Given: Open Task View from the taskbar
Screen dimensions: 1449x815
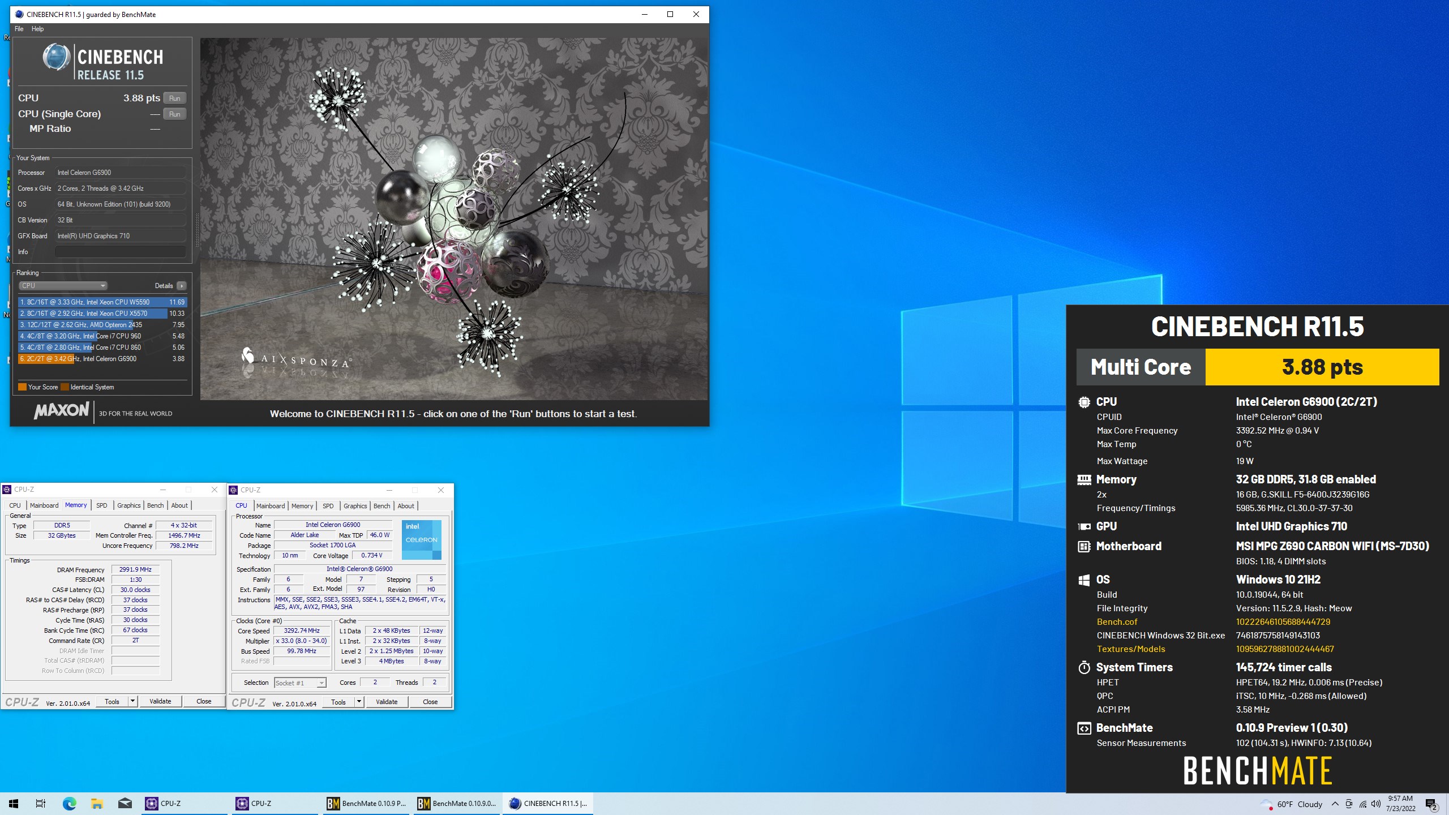Looking at the screenshot, I should tap(41, 804).
